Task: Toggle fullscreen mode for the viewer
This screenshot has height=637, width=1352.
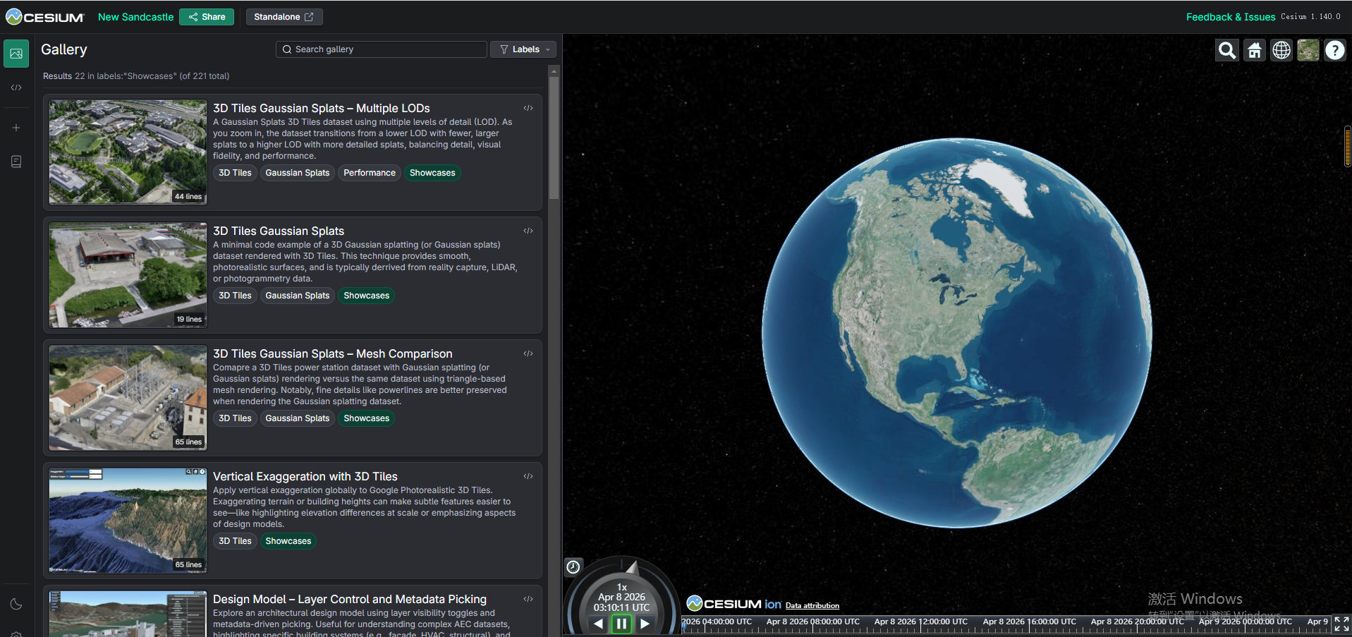Action: (x=1341, y=624)
